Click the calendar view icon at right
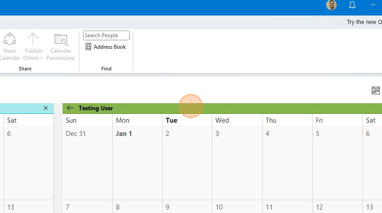The image size is (382, 213). click(x=376, y=90)
